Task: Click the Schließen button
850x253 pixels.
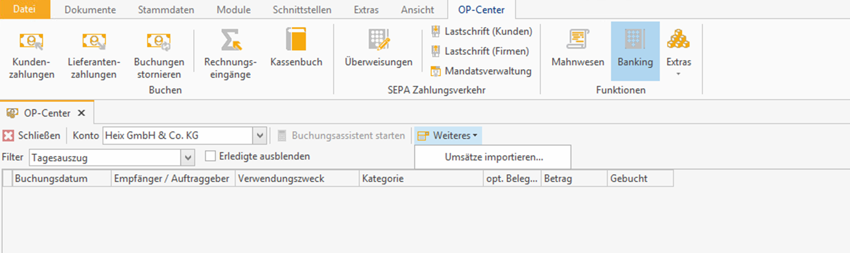Action: click(32, 136)
